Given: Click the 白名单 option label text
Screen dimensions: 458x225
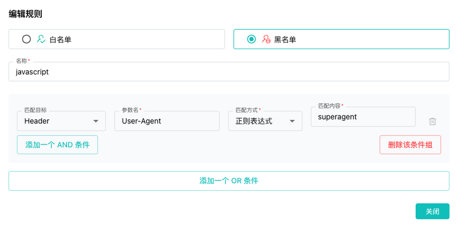Looking at the screenshot, I should click(61, 39).
